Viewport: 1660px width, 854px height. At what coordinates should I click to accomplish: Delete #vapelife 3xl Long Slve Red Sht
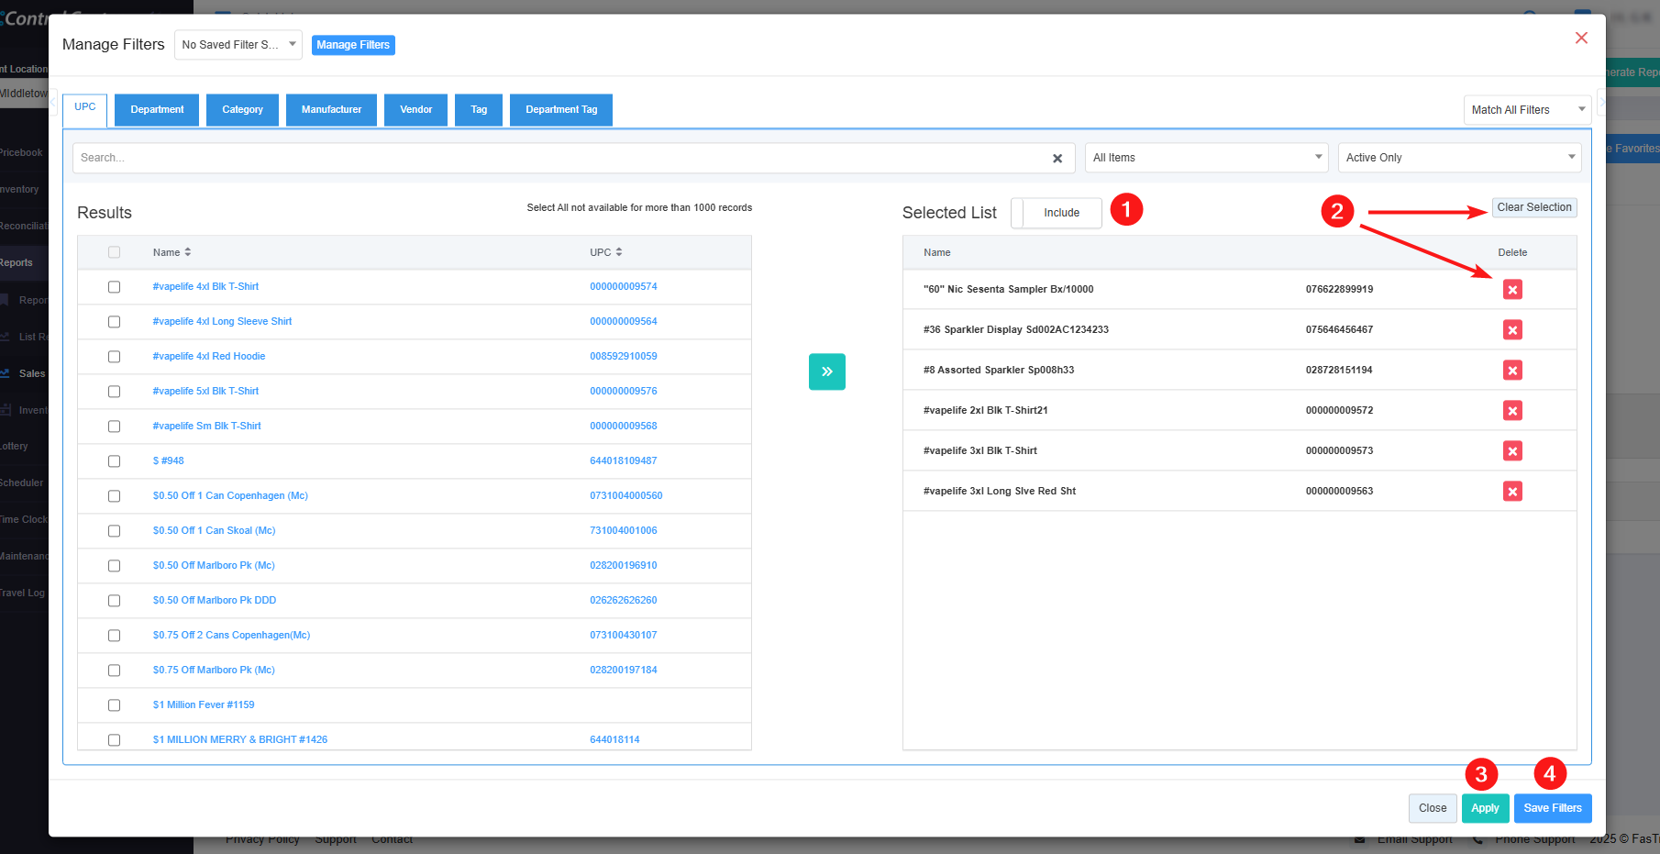tap(1512, 492)
